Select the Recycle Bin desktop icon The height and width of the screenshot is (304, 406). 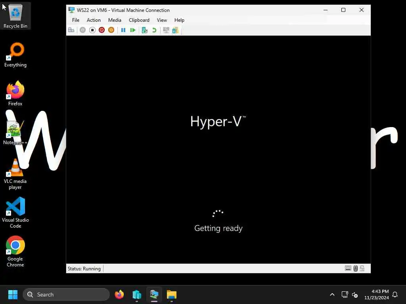click(x=15, y=16)
